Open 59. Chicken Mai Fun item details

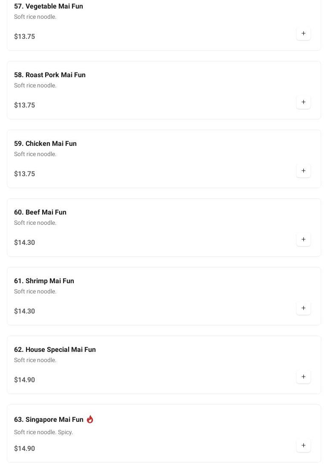45,144
